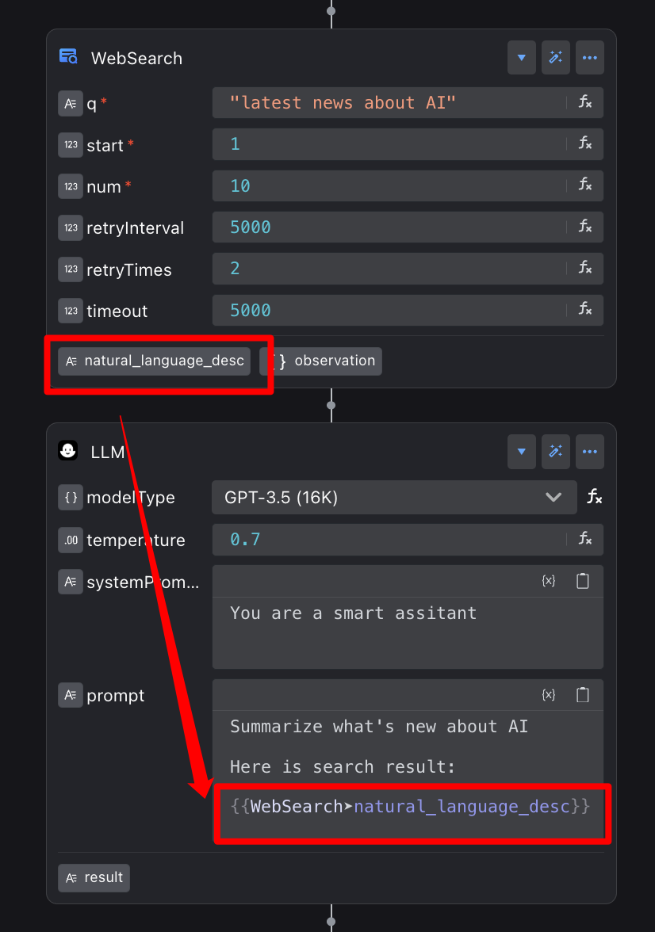The height and width of the screenshot is (932, 655).
Task: Click the fx icon beside retryInterval field
Action: tap(585, 227)
